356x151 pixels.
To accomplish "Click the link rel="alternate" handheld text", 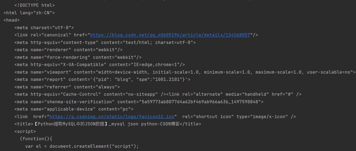I will [234, 94].
